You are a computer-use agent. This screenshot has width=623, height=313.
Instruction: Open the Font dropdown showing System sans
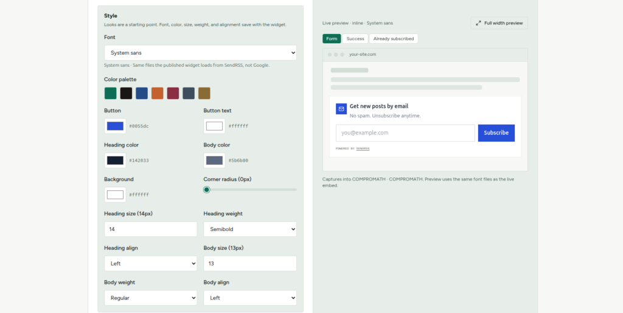click(200, 53)
